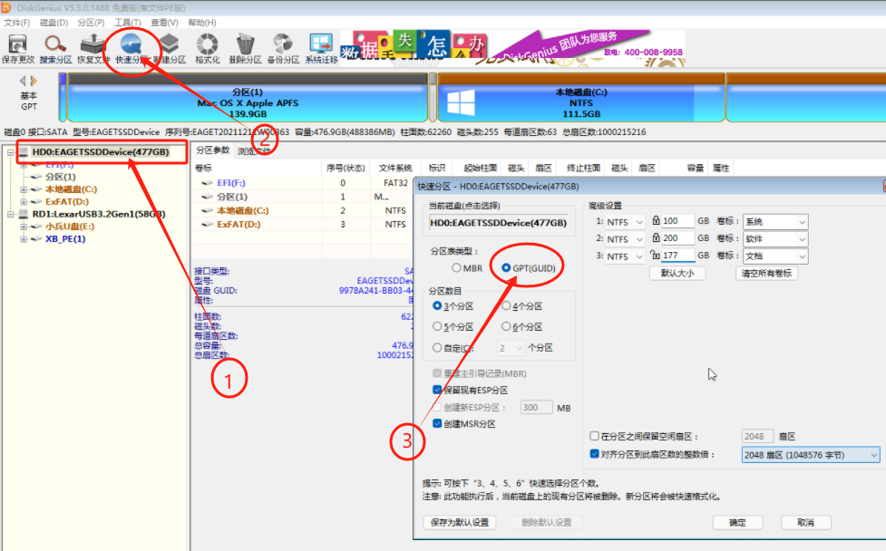Choose the 5个分区 option
The image size is (886, 551).
click(437, 327)
